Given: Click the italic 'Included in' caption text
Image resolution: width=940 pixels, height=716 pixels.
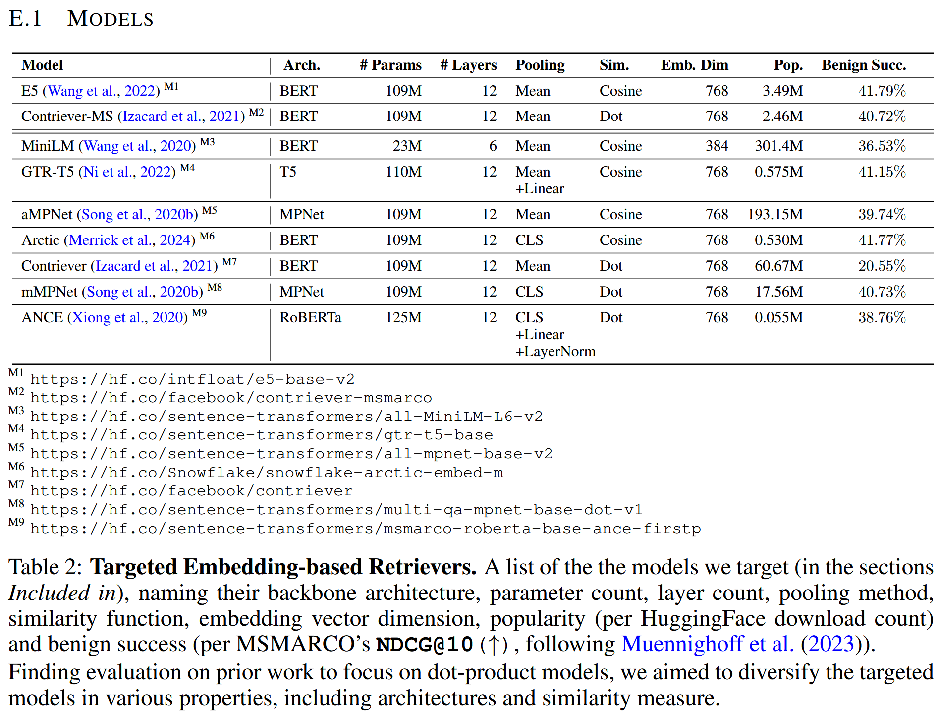Looking at the screenshot, I should pyautogui.click(x=62, y=593).
